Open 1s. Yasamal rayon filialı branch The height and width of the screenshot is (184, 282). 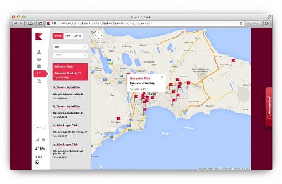pyautogui.click(x=66, y=87)
